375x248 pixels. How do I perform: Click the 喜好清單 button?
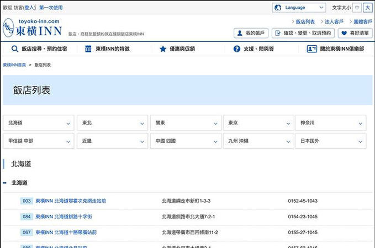point(355,33)
